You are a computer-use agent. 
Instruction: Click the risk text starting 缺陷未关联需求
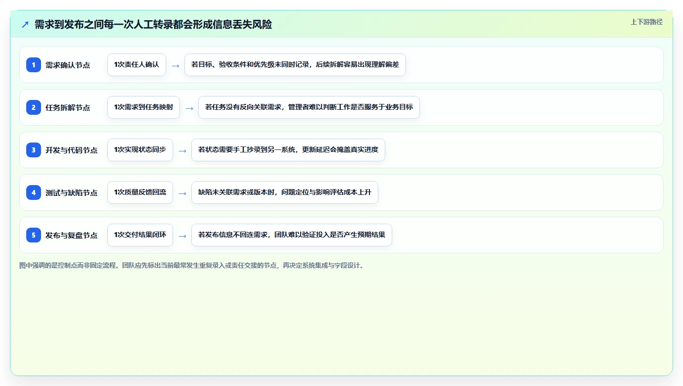(285, 193)
